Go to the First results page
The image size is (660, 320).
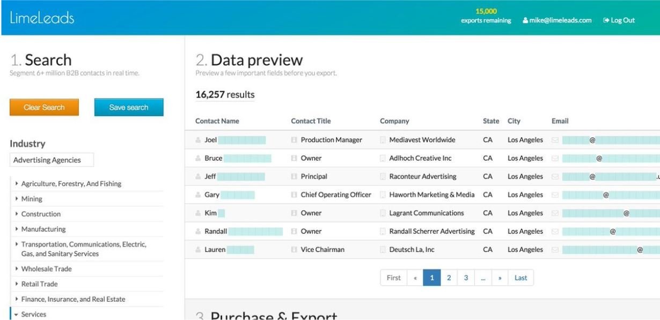pos(394,278)
